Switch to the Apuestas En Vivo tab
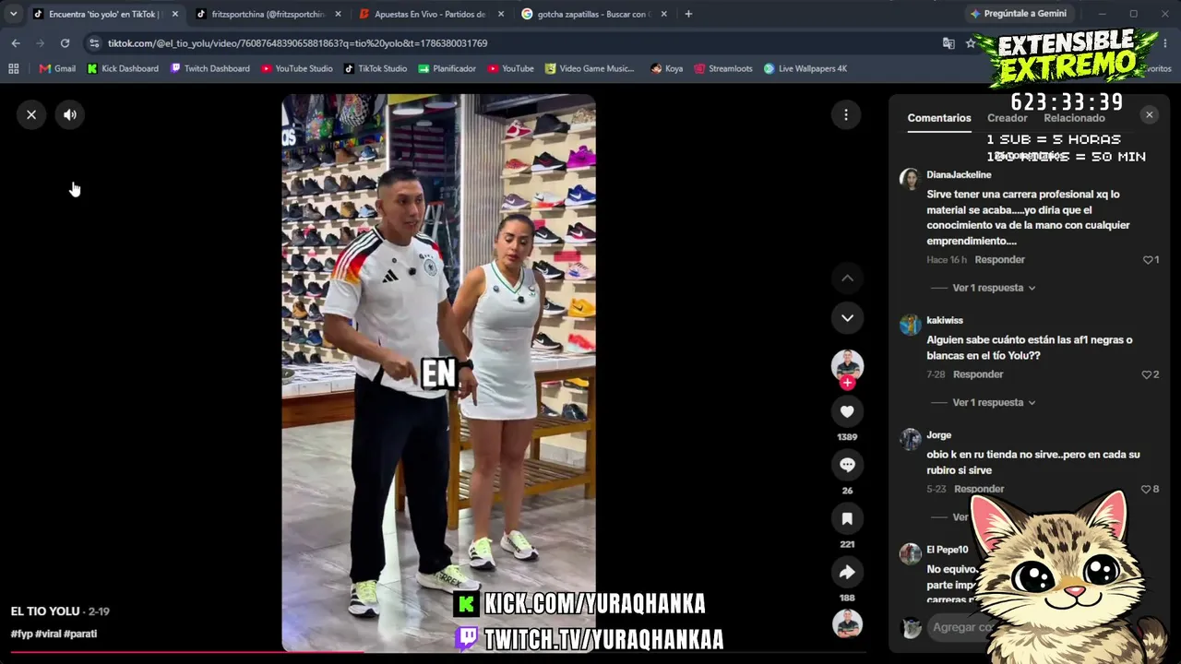Viewport: 1181px width, 664px height. [430, 14]
